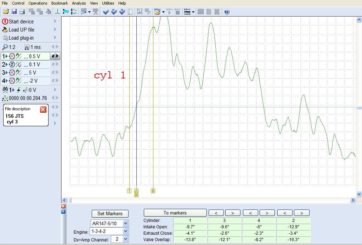Image resolution: width=362 pixels, height=245 pixels.
Task: Open dropdown arrow beside A:B+C folder icon
Action: point(163,12)
